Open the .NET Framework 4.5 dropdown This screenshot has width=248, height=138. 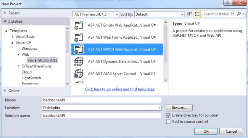(x=96, y=14)
